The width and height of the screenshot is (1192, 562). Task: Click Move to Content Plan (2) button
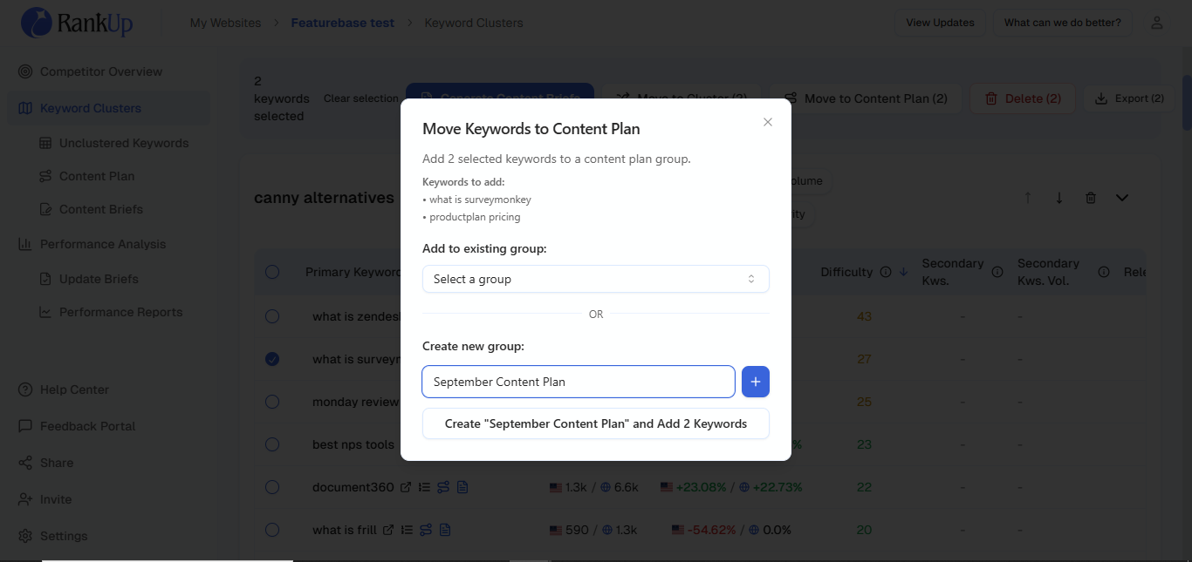864,98
